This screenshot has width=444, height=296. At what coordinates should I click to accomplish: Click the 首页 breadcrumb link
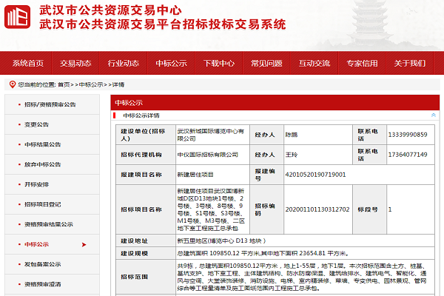coord(64,84)
